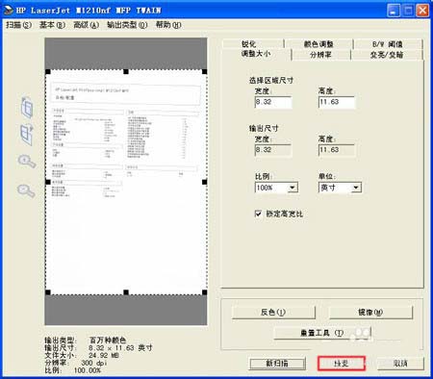Switch to the 分辨率 tab
Screen dimensions: 433x379
320,55
